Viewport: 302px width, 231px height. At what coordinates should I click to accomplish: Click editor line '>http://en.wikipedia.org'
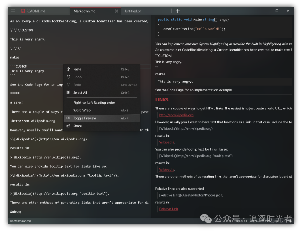tap(33, 121)
